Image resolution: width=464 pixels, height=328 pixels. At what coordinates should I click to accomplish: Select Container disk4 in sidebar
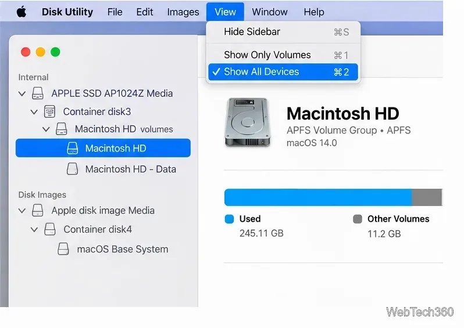(x=103, y=229)
